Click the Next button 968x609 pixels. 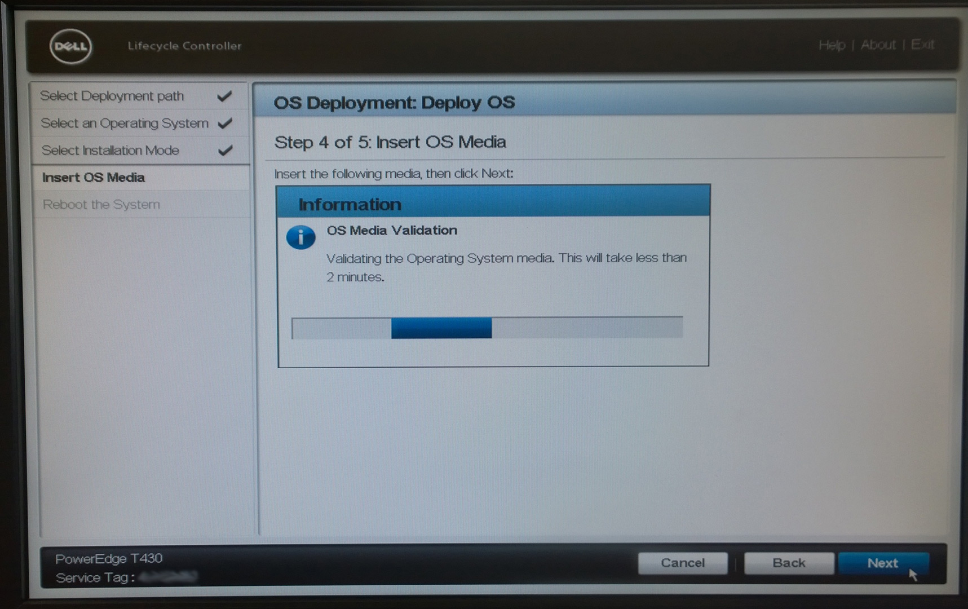(x=883, y=563)
